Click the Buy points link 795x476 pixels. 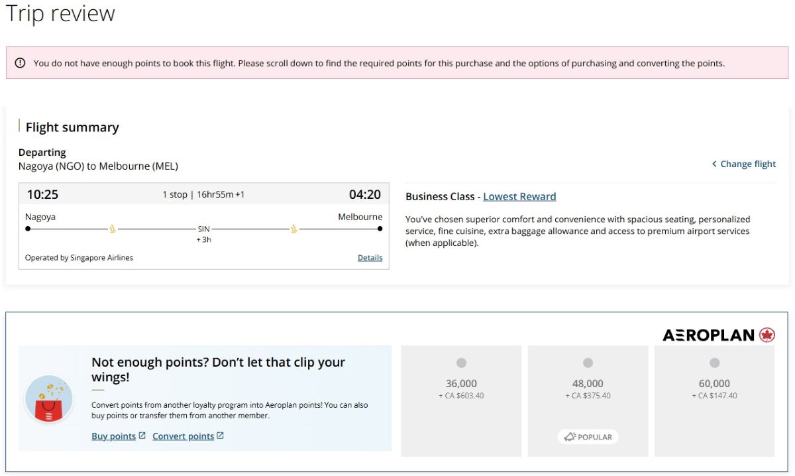coord(113,436)
